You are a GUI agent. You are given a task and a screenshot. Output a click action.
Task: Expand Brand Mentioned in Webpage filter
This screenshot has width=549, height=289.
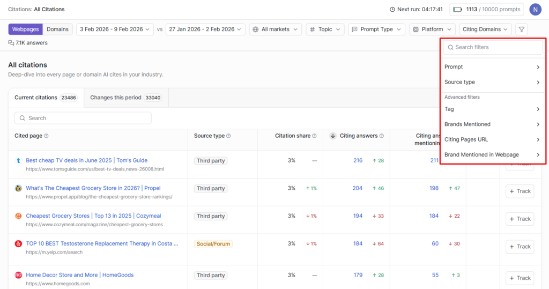click(492, 155)
